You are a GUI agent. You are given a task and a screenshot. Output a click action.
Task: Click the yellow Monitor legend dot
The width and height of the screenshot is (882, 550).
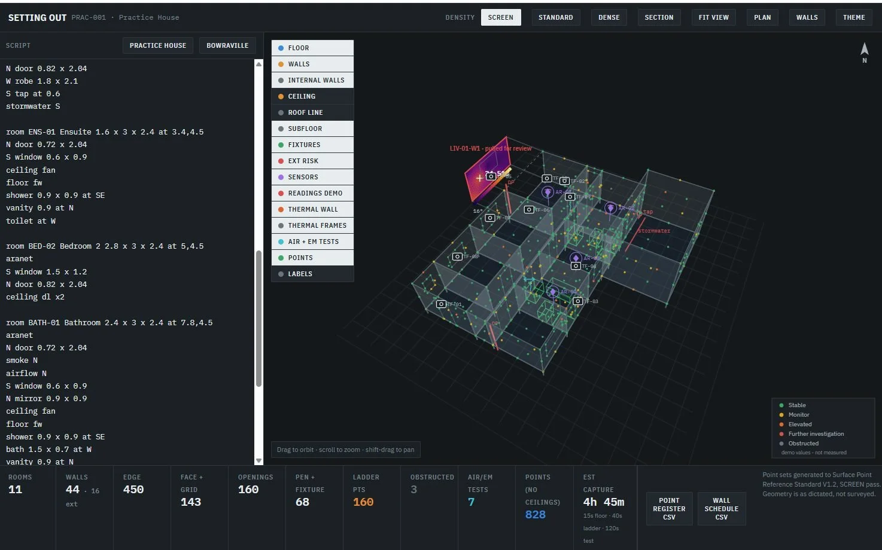pyautogui.click(x=781, y=415)
